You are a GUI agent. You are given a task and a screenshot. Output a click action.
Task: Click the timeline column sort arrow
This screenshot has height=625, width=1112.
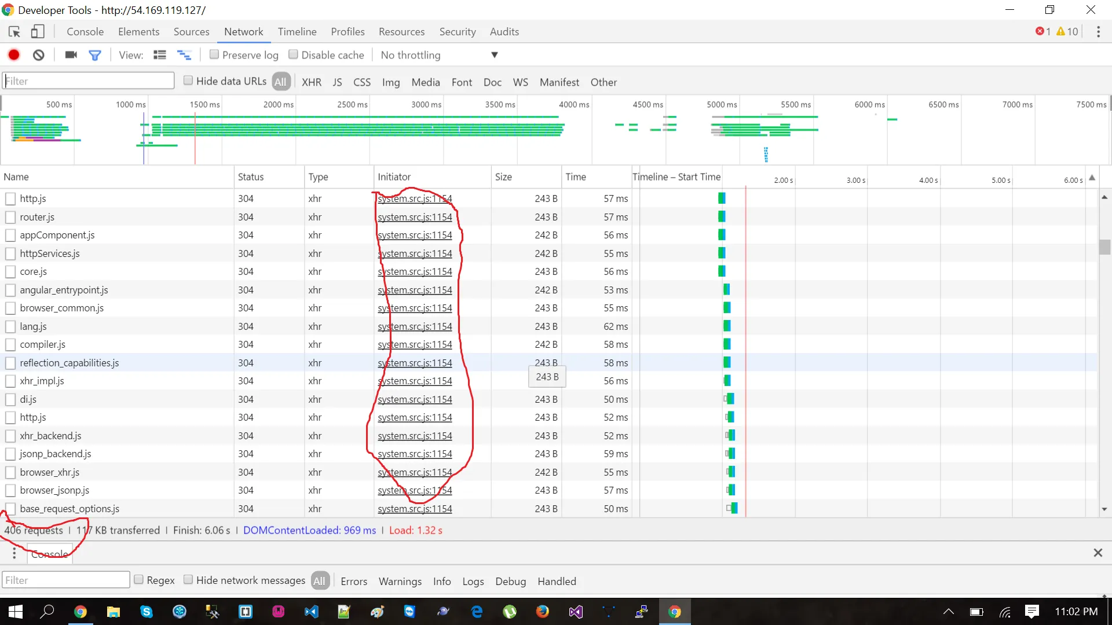point(1092,178)
